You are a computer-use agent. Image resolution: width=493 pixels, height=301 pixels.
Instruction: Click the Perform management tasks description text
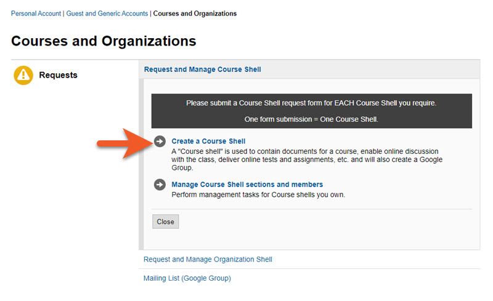coord(258,195)
